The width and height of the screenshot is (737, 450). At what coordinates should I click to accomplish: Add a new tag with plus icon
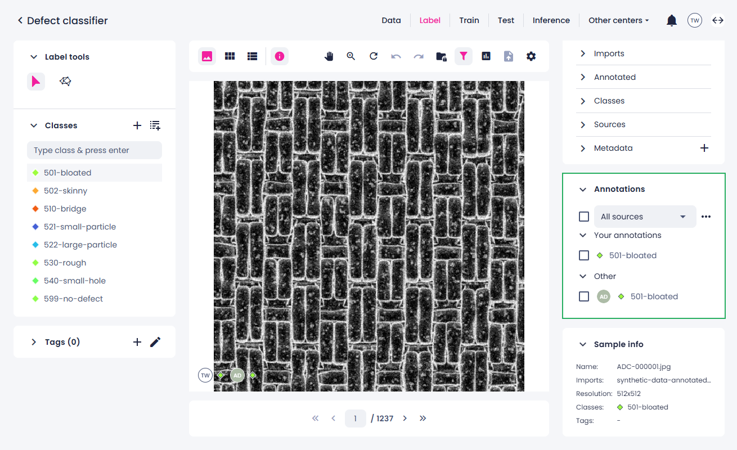(137, 342)
